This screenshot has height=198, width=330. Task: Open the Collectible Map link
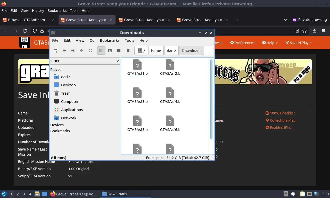click(280, 120)
